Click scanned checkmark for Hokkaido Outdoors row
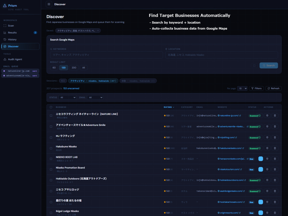The height and width of the screenshot is (216, 288). [x=259, y=180]
